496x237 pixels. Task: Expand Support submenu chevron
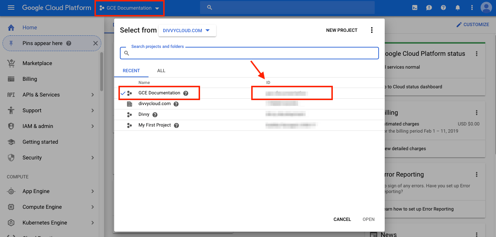click(x=93, y=110)
